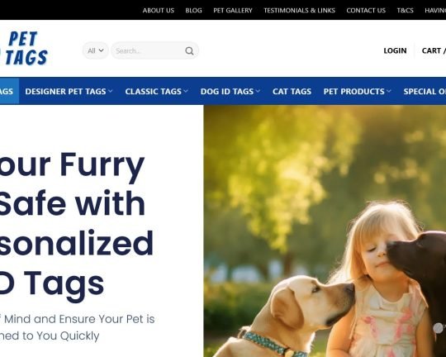The image size is (446, 357).
Task: Expand the Pet Products menu
Action: (x=357, y=92)
